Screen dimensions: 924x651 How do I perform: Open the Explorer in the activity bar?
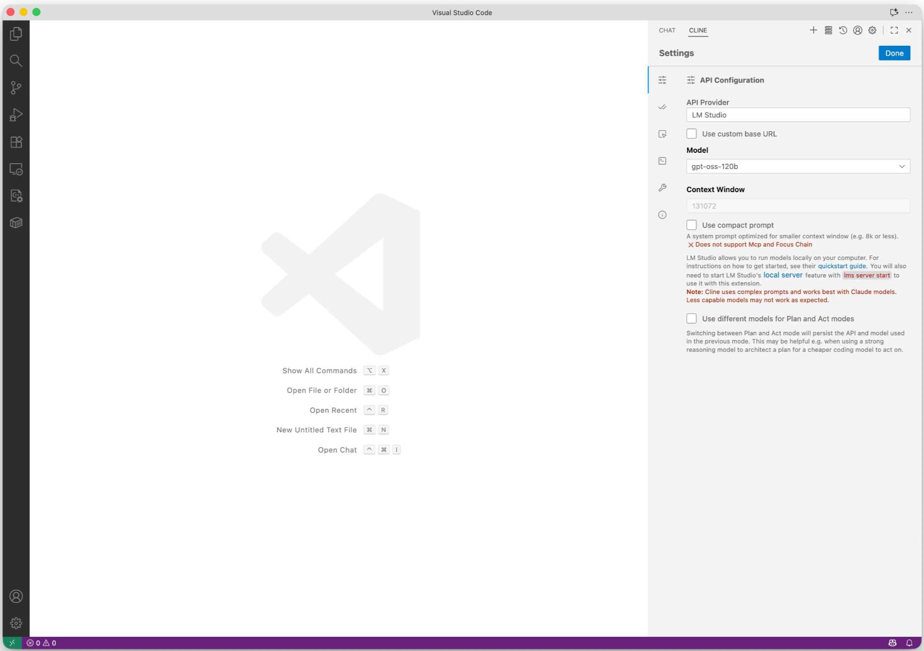point(16,33)
